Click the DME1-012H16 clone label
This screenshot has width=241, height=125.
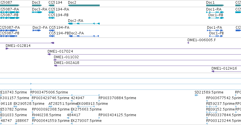coord(224,68)
